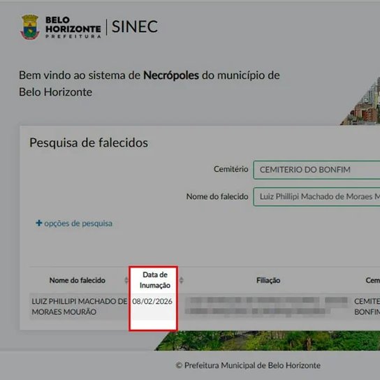Click the Filiação column header
380x380 pixels.
point(268,280)
